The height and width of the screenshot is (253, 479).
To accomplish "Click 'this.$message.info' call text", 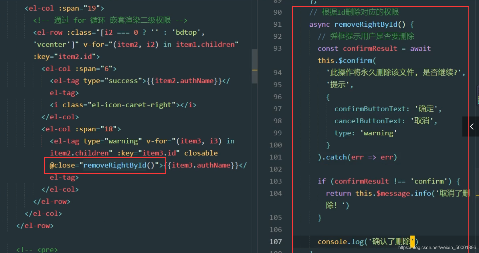I will [393, 193].
